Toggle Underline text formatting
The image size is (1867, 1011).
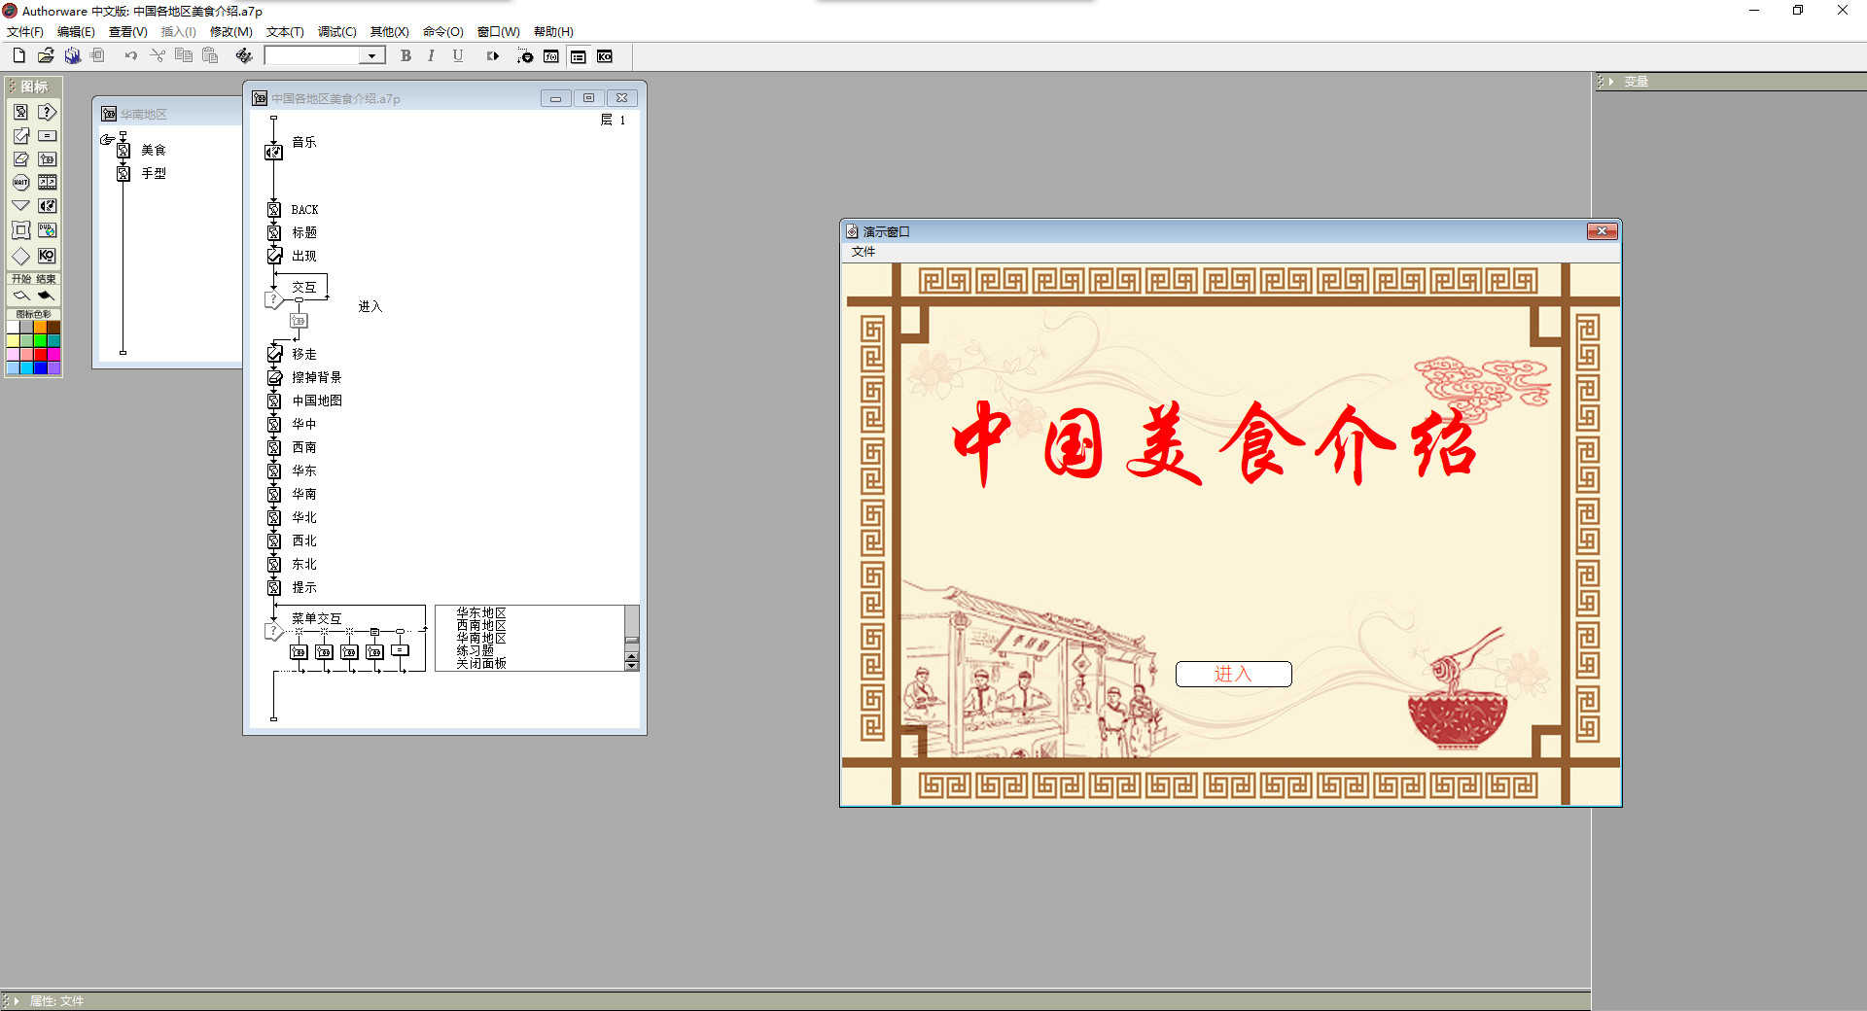point(457,56)
